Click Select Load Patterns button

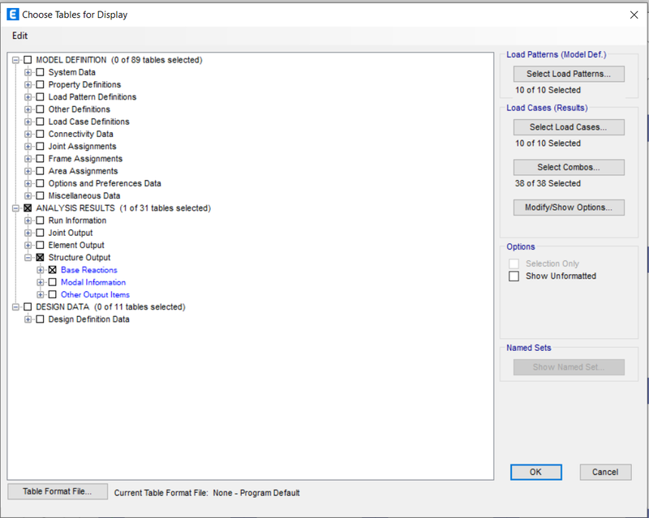(x=569, y=74)
